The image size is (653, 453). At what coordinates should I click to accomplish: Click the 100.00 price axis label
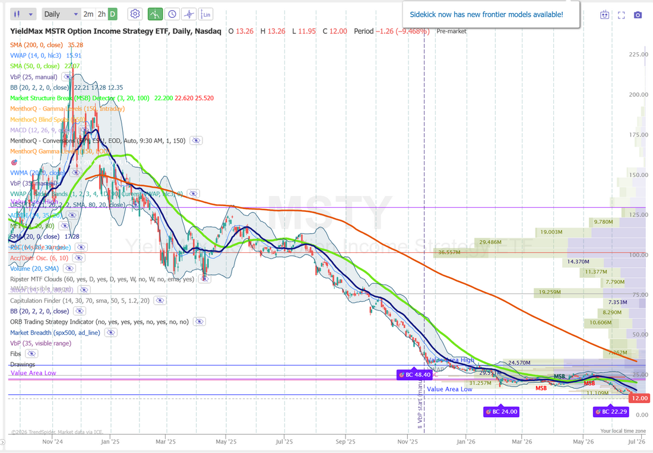(638, 255)
